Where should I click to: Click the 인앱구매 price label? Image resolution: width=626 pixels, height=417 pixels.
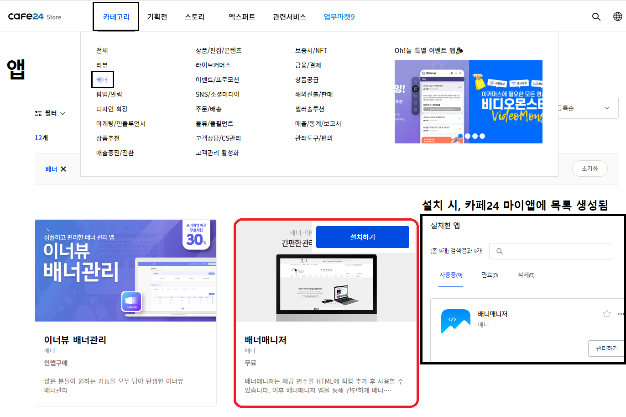point(56,363)
